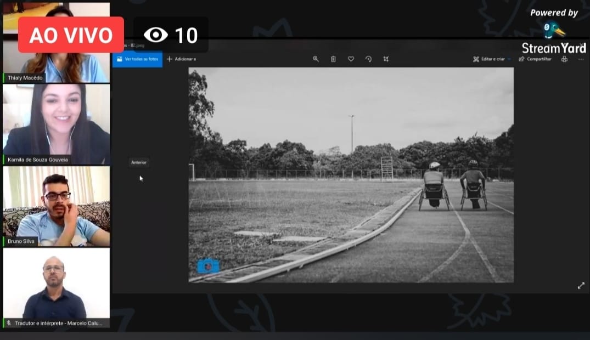Rotate the photo using rotate icon
This screenshot has height=340, width=590.
[x=368, y=59]
